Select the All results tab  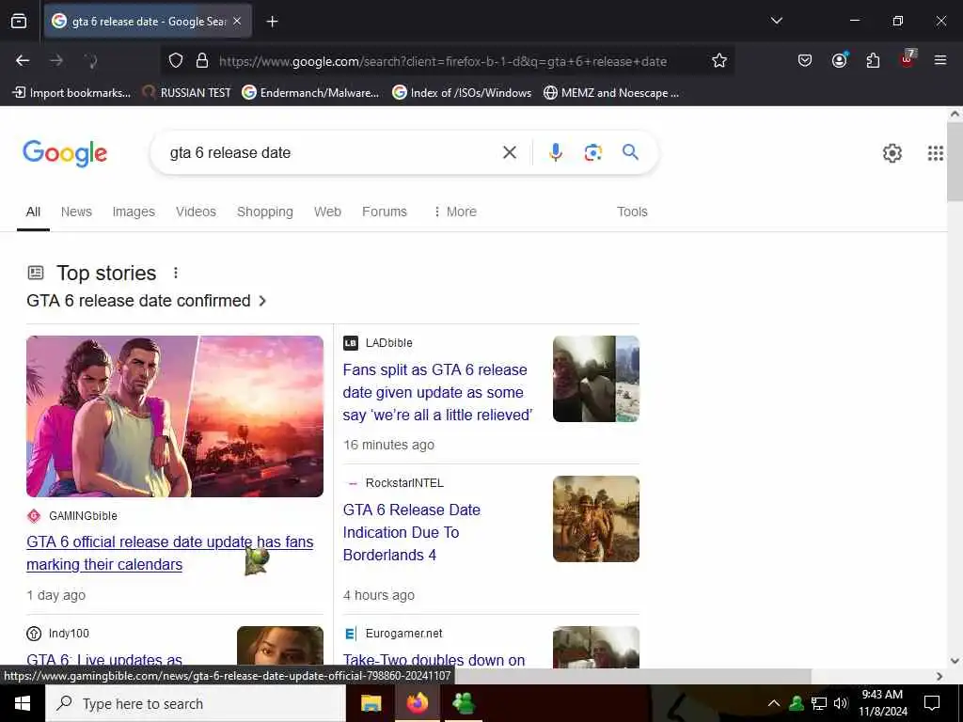33,212
